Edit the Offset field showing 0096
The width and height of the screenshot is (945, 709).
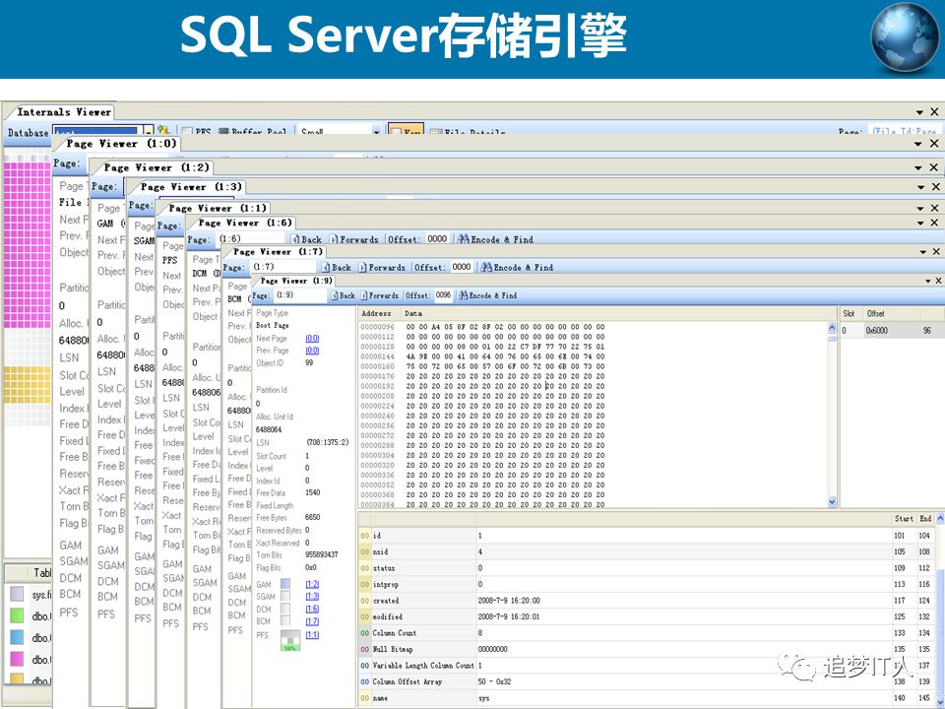443,295
